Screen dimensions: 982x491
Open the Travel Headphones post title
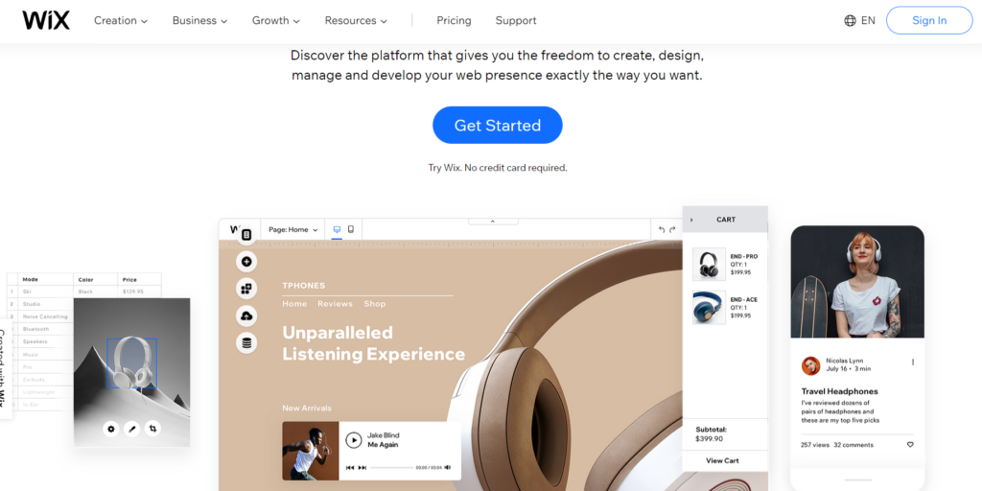(840, 391)
